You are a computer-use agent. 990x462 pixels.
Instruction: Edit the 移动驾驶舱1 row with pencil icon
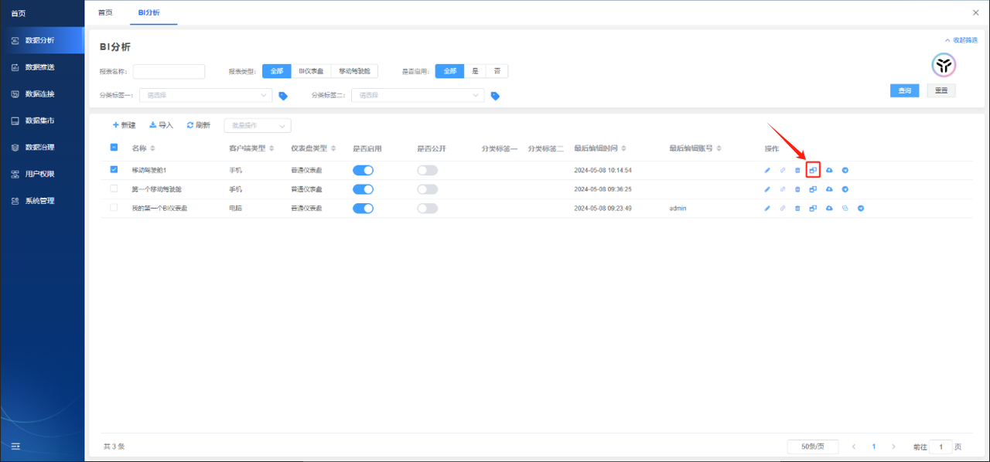click(x=767, y=170)
